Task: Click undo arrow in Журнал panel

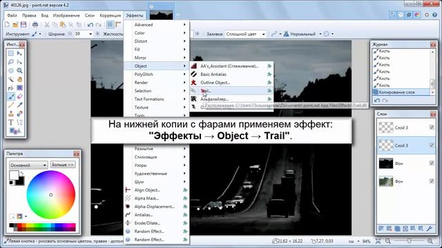Action: coord(377,100)
